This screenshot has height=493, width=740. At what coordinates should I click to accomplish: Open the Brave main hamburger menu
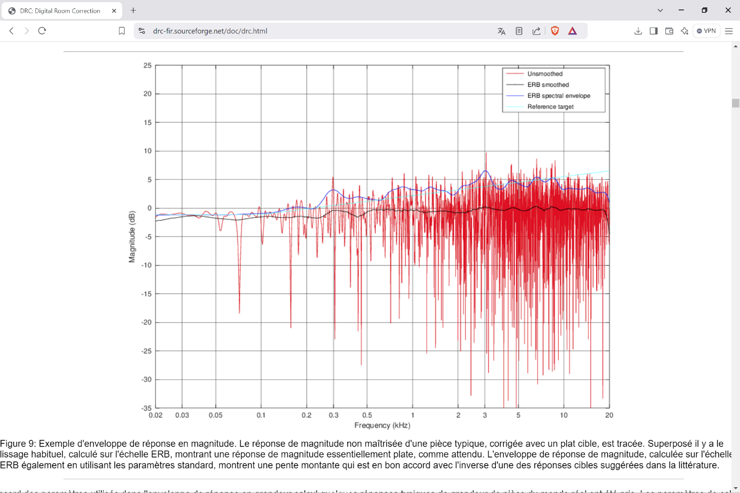(x=729, y=31)
